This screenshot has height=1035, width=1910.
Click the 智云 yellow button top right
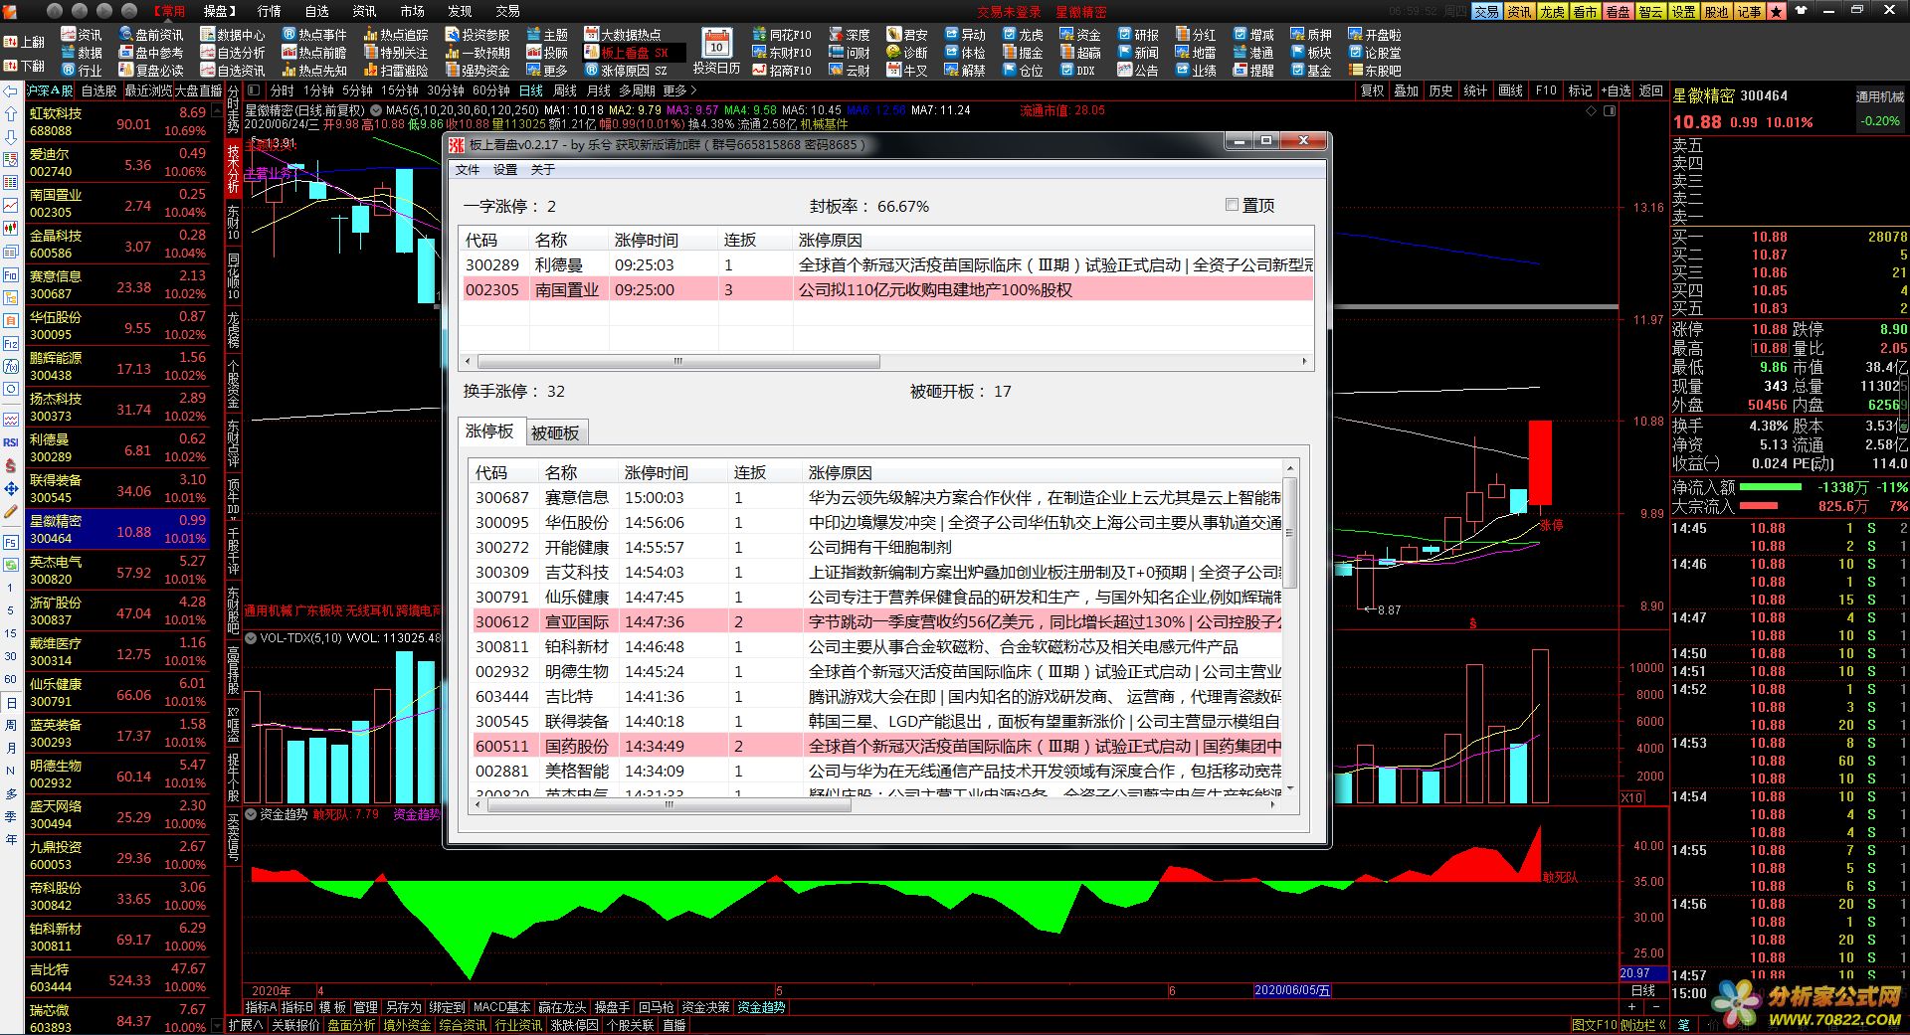coord(1650,12)
